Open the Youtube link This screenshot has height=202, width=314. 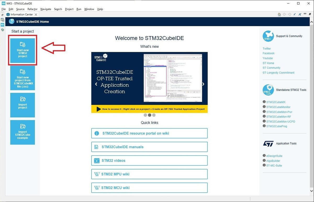[268, 58]
